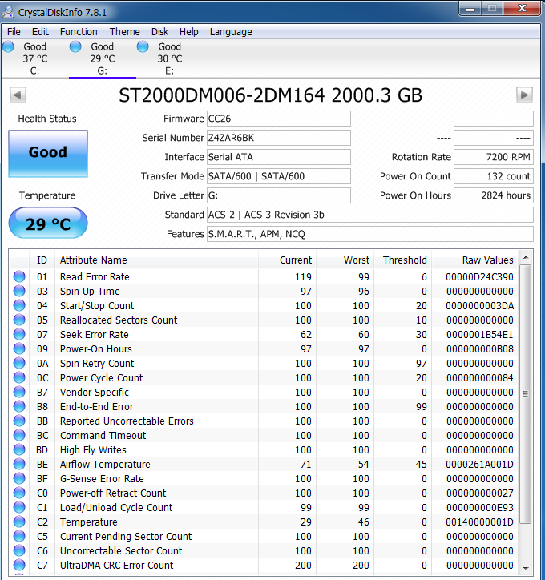
Task: Click status orb for Uncorrectable Sector Count
Action: tap(19, 551)
